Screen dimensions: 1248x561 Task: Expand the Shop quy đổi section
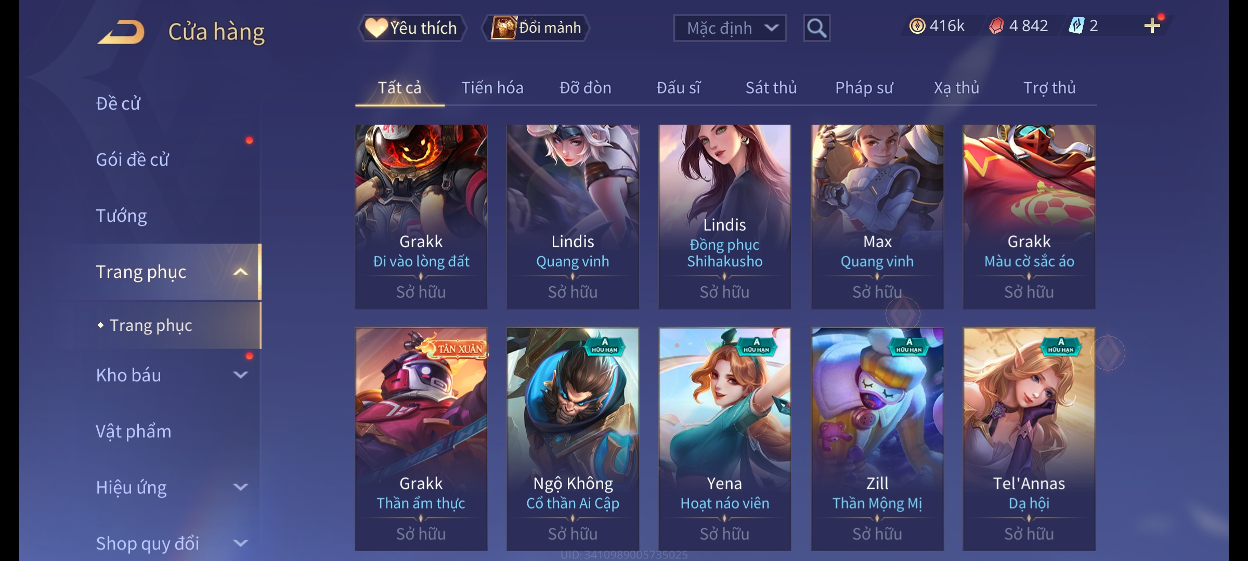coord(240,543)
